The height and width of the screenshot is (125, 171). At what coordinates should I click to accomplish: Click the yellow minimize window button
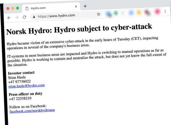click(13, 8)
